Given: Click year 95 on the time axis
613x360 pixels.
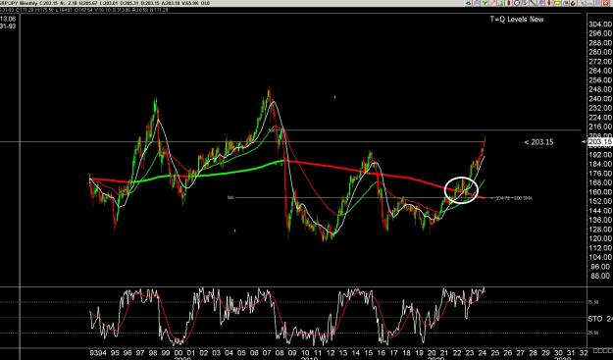Looking at the screenshot, I should pyautogui.click(x=115, y=352).
